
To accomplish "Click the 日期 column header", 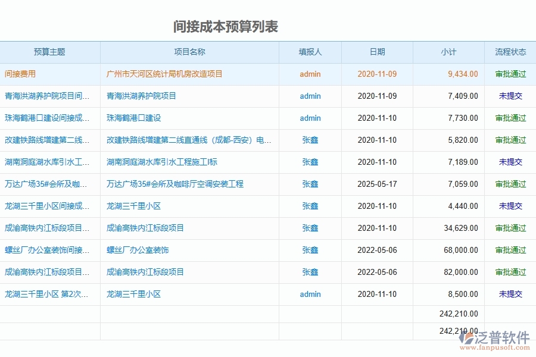I will [376, 52].
